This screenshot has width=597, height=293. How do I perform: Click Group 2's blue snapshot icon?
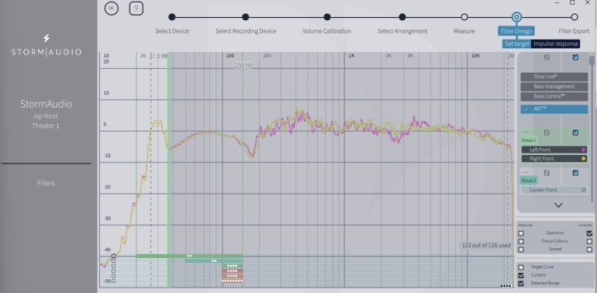tap(575, 173)
